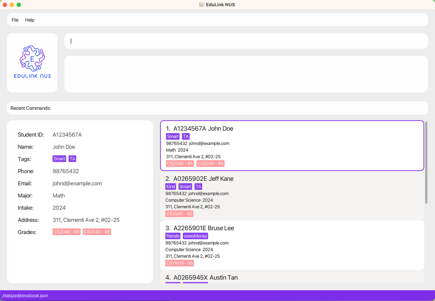Click CS2040 - 90 grade badge

[179, 214]
